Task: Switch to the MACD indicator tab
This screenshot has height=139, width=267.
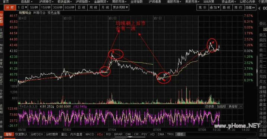Action: (90, 134)
